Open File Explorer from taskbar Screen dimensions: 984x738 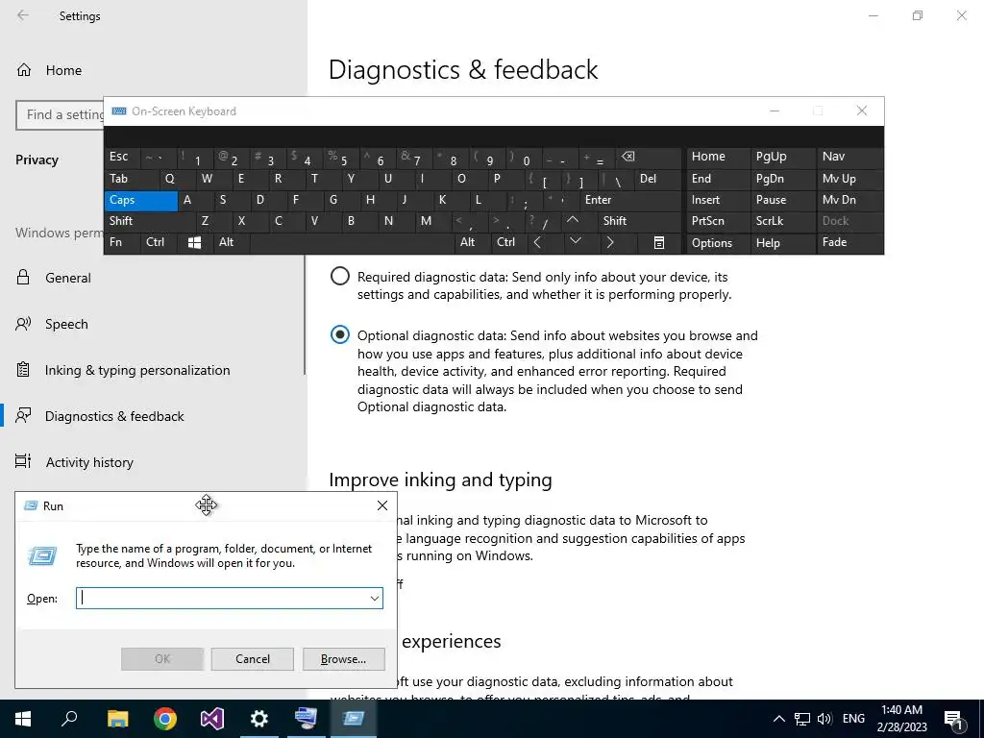(x=117, y=719)
